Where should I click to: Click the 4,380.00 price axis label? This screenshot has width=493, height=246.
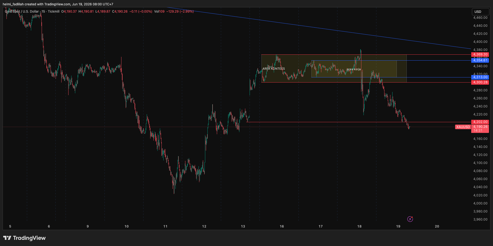pos(480,50)
